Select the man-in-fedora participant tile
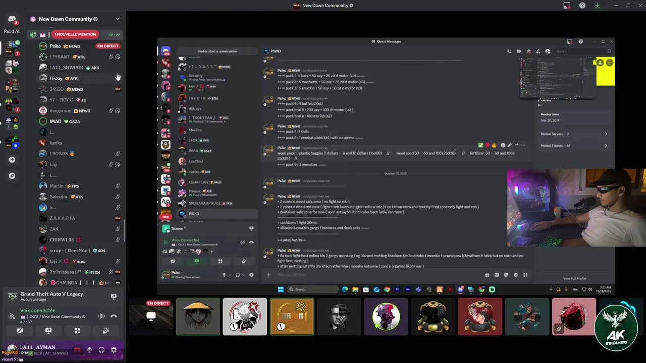This screenshot has height=363, width=646. 339,317
